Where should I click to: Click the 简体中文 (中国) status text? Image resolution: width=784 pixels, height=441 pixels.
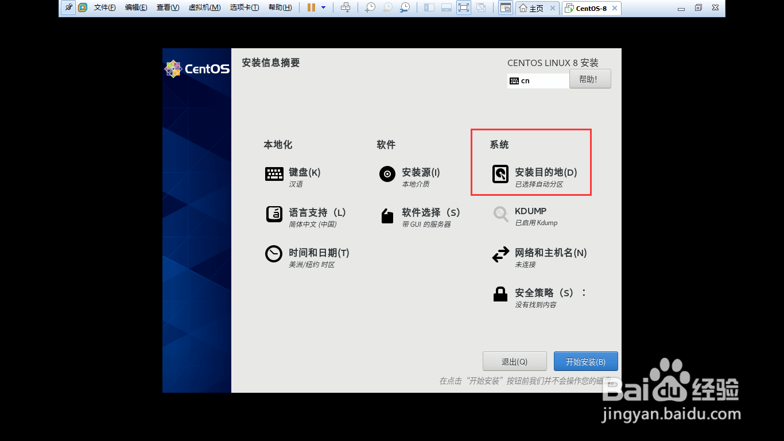click(x=313, y=225)
